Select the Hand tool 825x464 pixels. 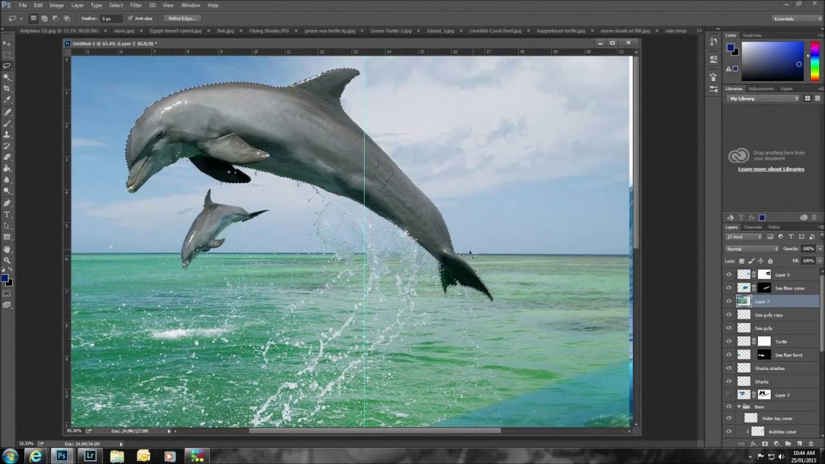[x=7, y=249]
